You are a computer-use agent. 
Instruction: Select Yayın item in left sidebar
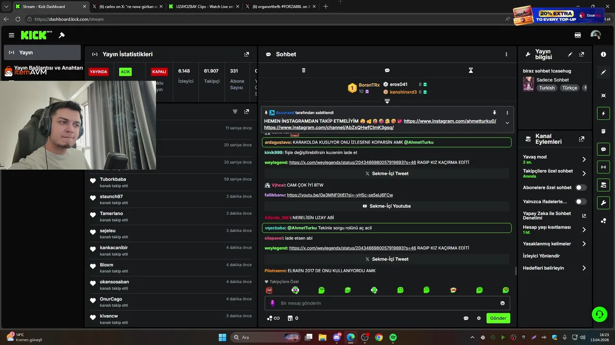(x=42, y=52)
